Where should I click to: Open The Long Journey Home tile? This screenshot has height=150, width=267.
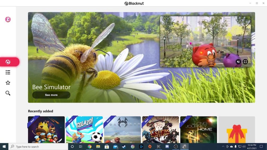pos(198,130)
